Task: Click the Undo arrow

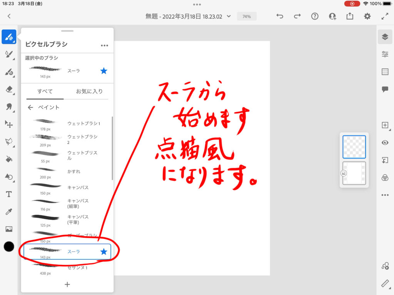Action: click(280, 16)
